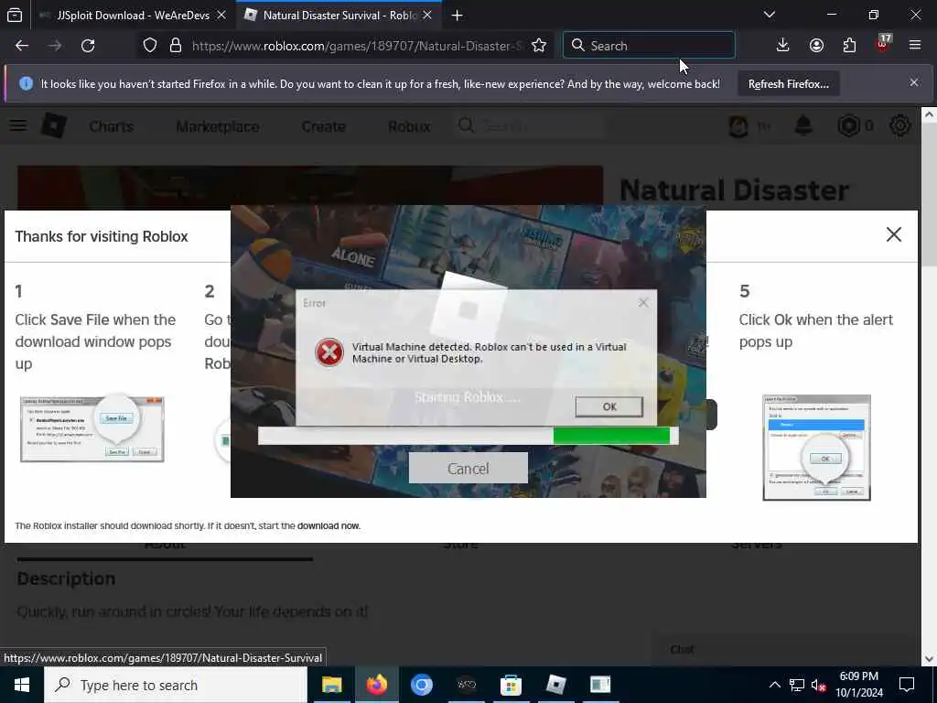This screenshot has width=937, height=703.
Task: Open Marketplace in Roblox navigation
Action: pyautogui.click(x=218, y=126)
